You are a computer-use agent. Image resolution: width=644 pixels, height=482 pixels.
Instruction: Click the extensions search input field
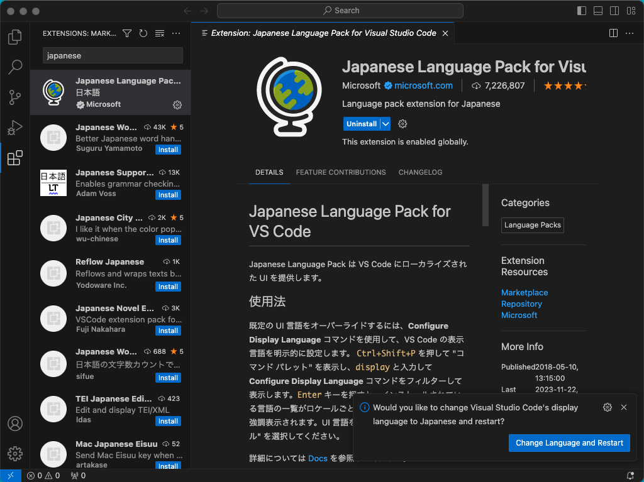[113, 55]
